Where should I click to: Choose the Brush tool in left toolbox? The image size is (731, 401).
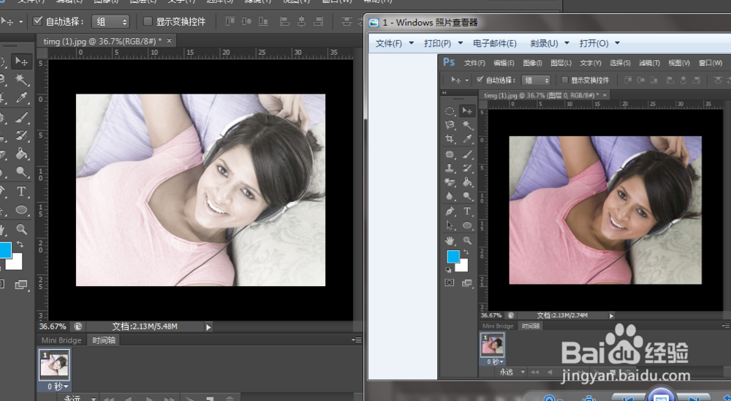coord(22,117)
